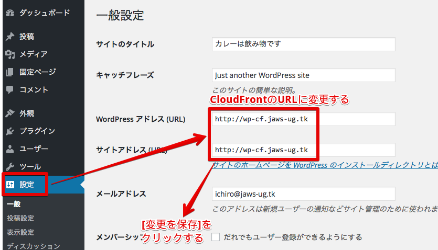438x250 pixels.
Task: Click the キャッチフレーズ input field
Action: click(x=304, y=75)
